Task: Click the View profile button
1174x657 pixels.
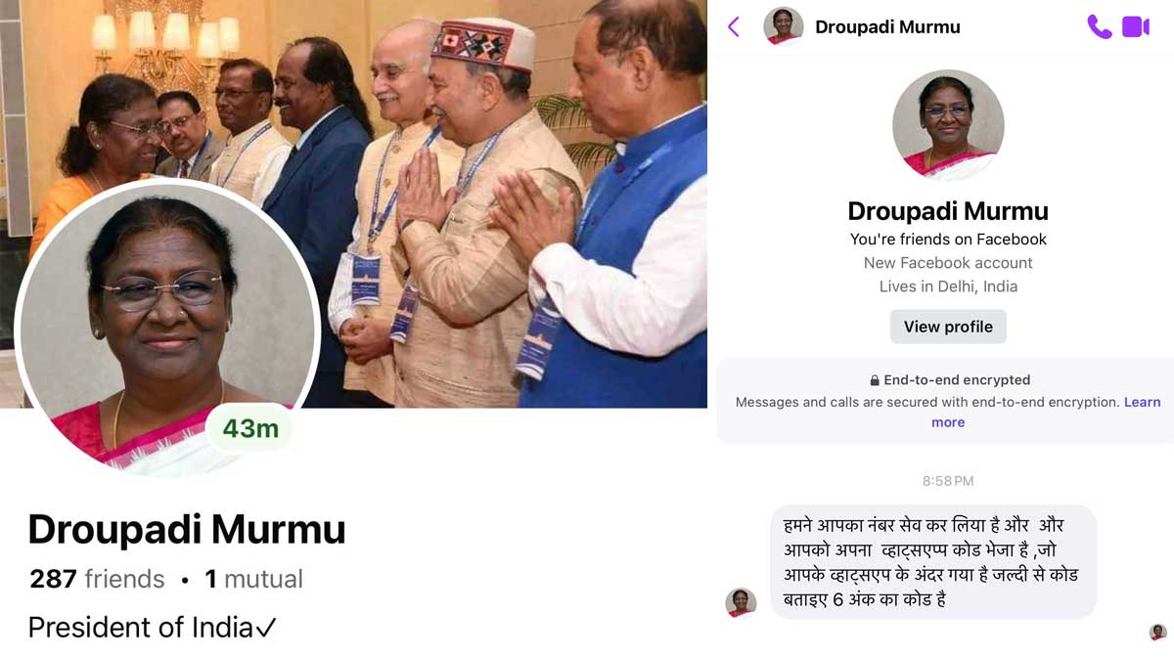Action: 948,327
